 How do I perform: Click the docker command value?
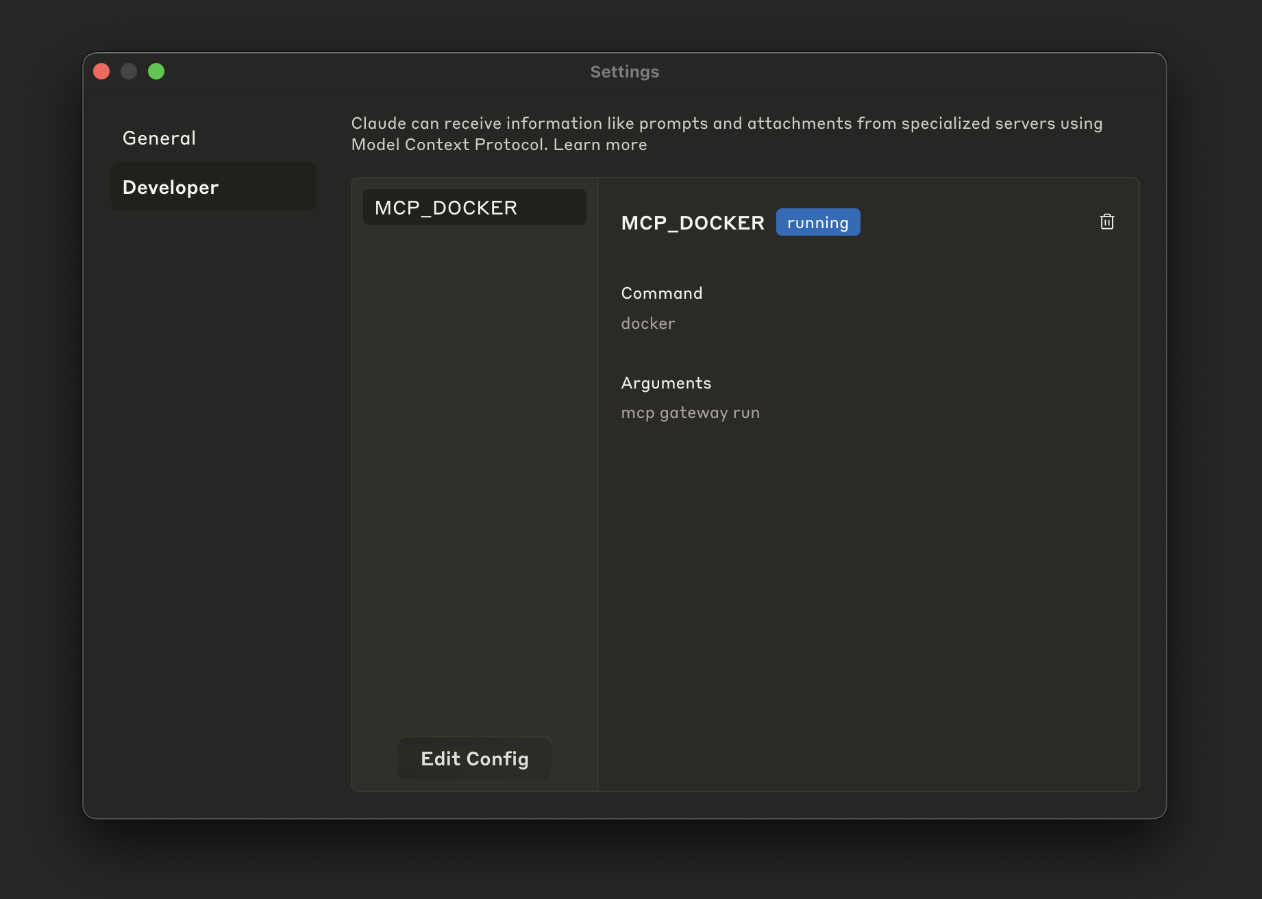tap(647, 323)
